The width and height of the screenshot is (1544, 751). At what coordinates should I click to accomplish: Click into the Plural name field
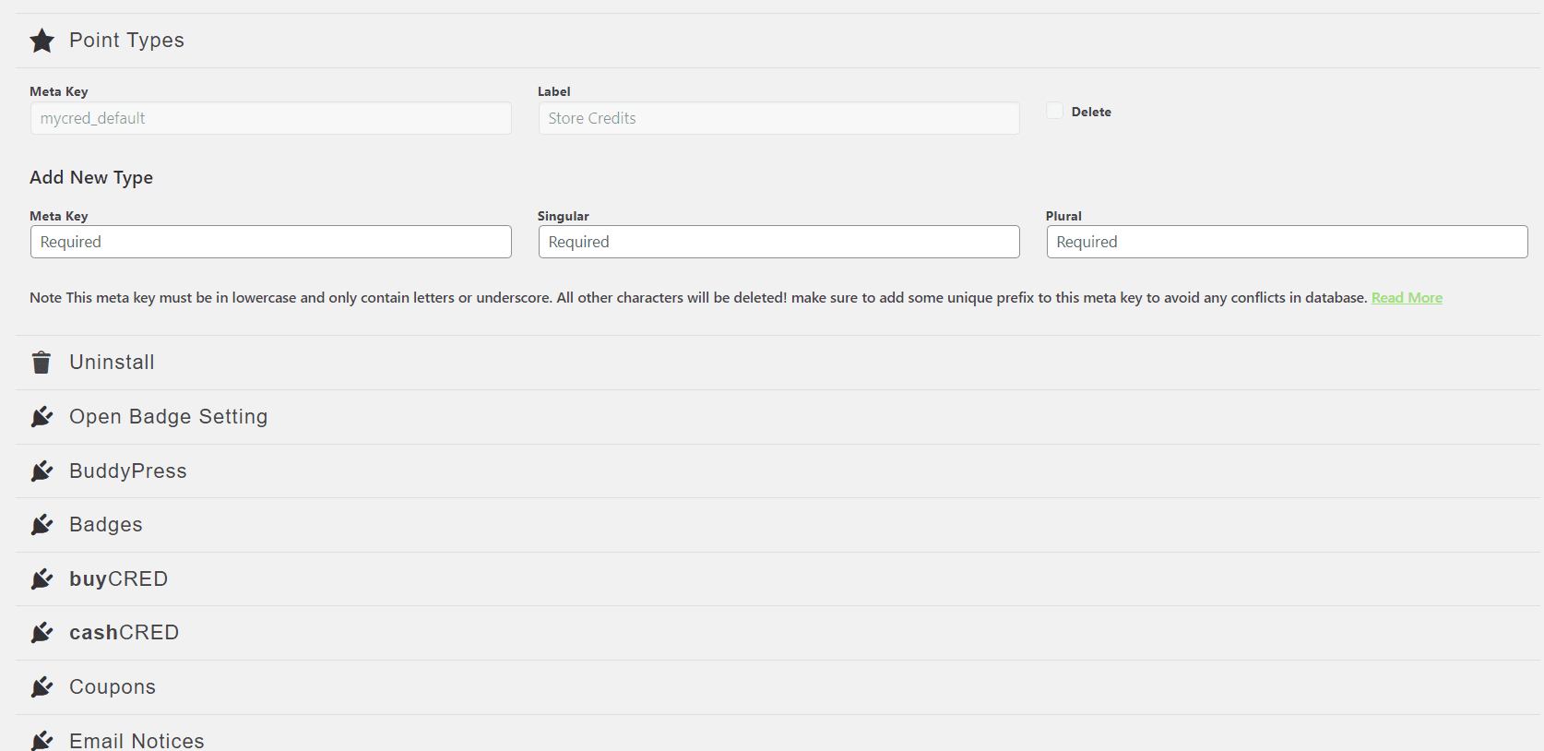coord(1286,242)
